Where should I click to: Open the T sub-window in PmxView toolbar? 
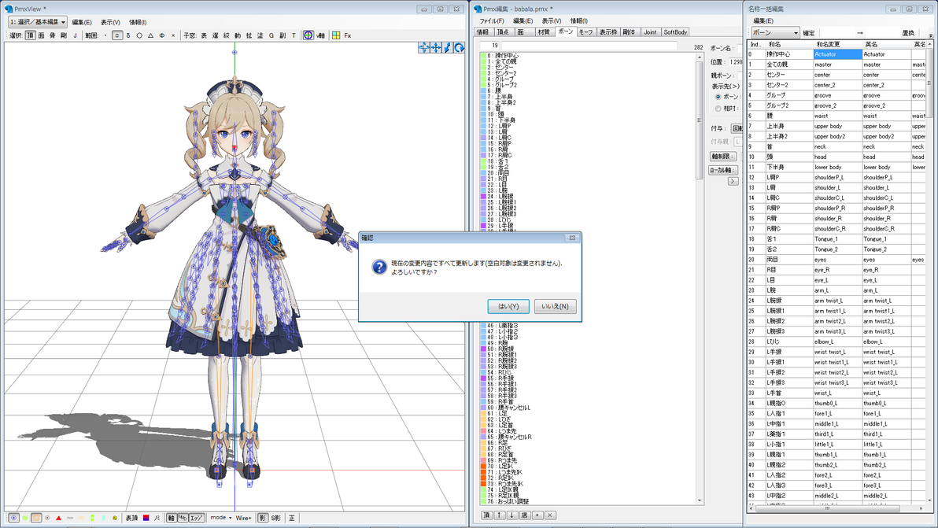pos(294,35)
